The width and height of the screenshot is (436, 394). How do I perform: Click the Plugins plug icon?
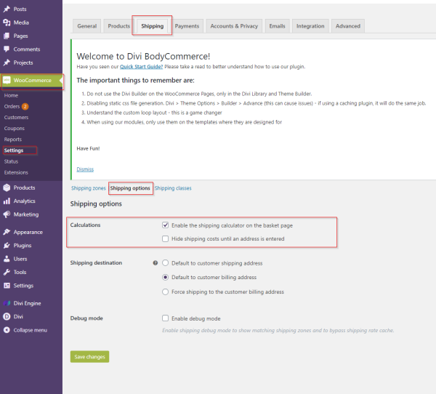click(x=7, y=246)
